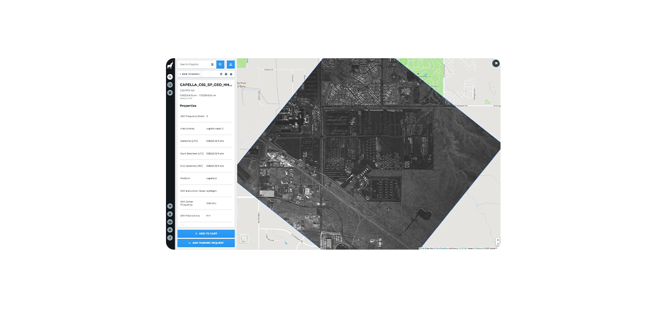Zoom out on the map with minus
Image resolution: width=666 pixels, height=312 pixels.
(x=497, y=244)
